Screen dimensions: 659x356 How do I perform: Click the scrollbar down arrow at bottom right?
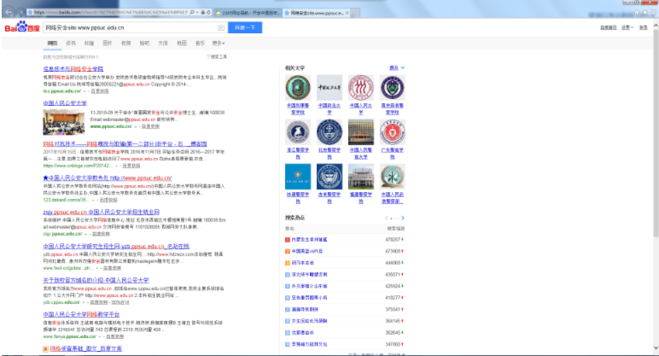656,348
